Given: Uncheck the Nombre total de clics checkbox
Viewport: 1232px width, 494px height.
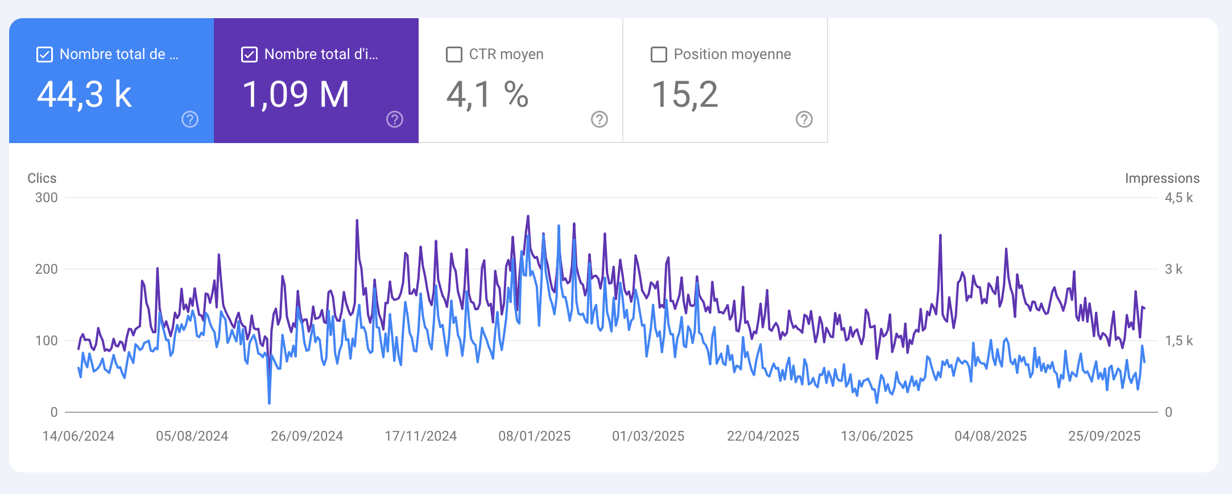Looking at the screenshot, I should (x=44, y=55).
